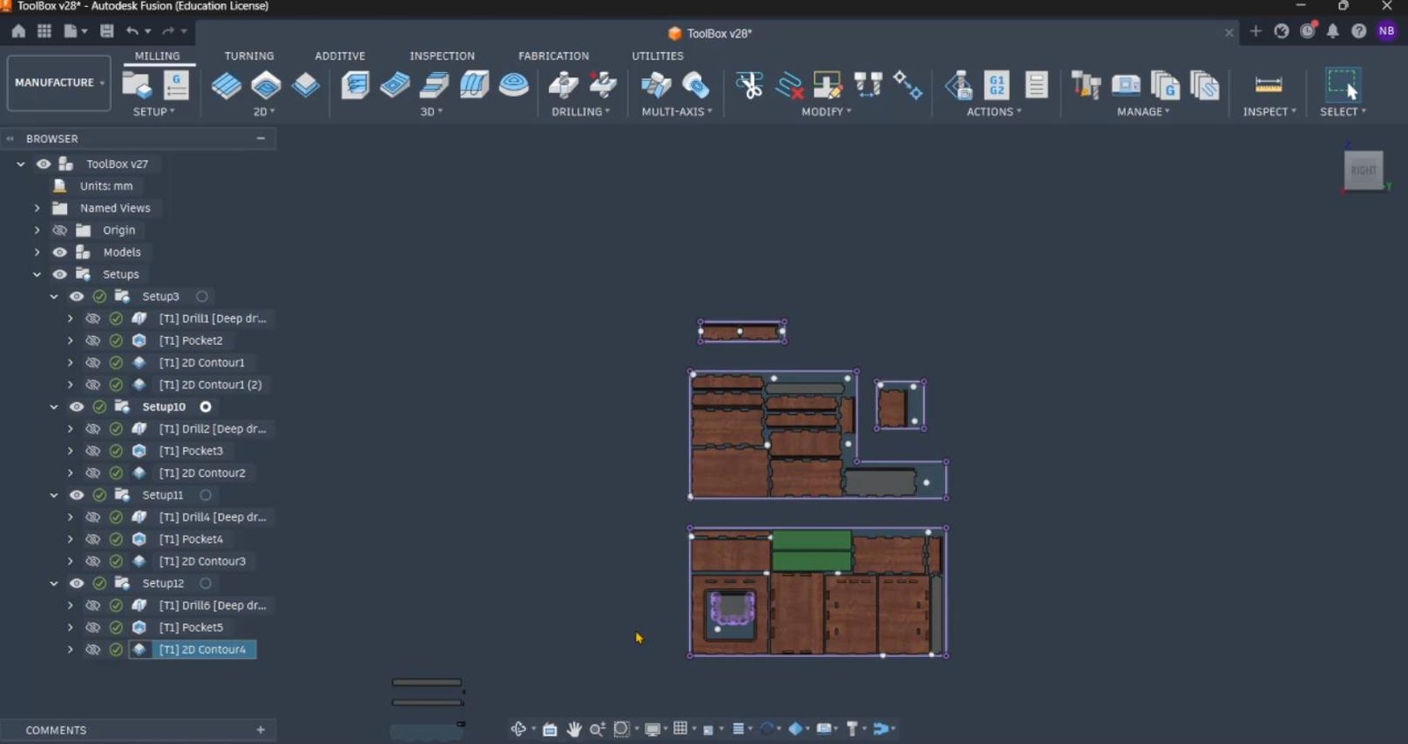Click the scissors icon in Modify group
This screenshot has width=1408, height=744.
(x=749, y=85)
